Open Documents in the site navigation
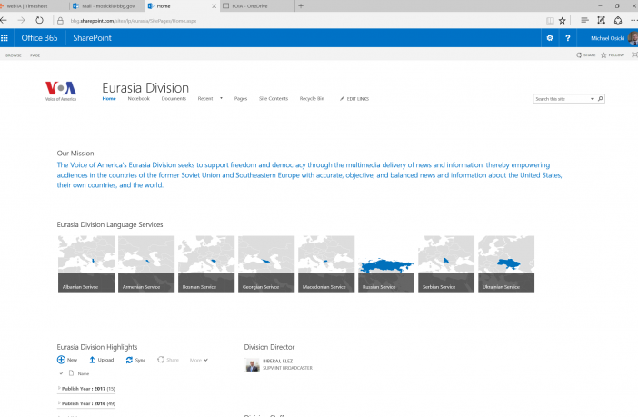 coord(174,98)
